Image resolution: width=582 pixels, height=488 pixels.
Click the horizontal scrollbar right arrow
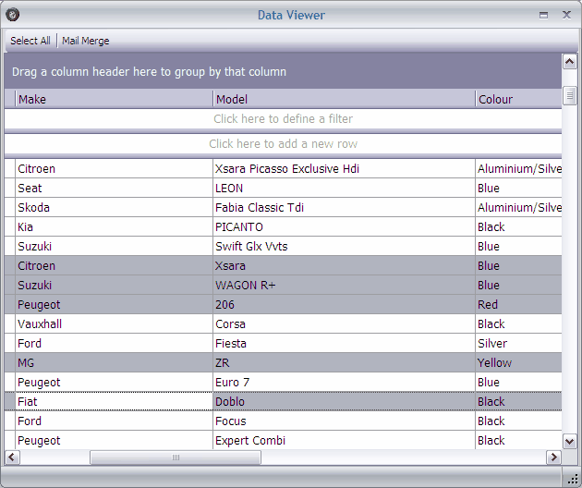coord(553,457)
